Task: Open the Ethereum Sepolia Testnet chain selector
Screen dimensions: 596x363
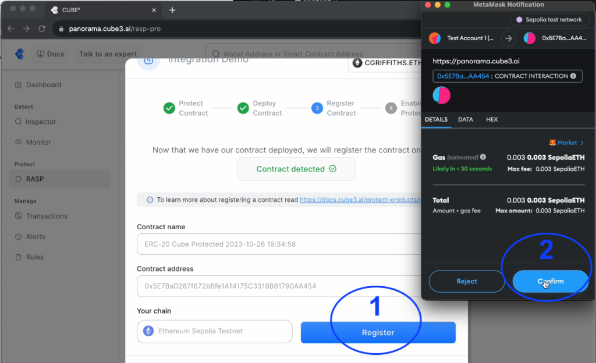Action: click(215, 332)
